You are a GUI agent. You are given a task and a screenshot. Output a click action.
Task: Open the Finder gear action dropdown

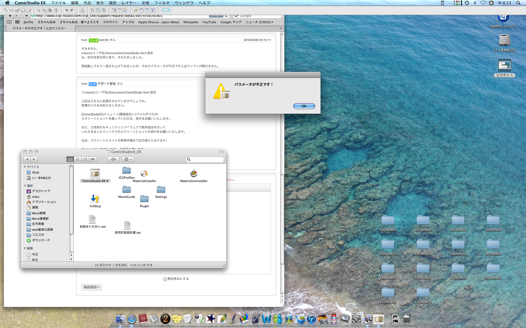[128, 159]
